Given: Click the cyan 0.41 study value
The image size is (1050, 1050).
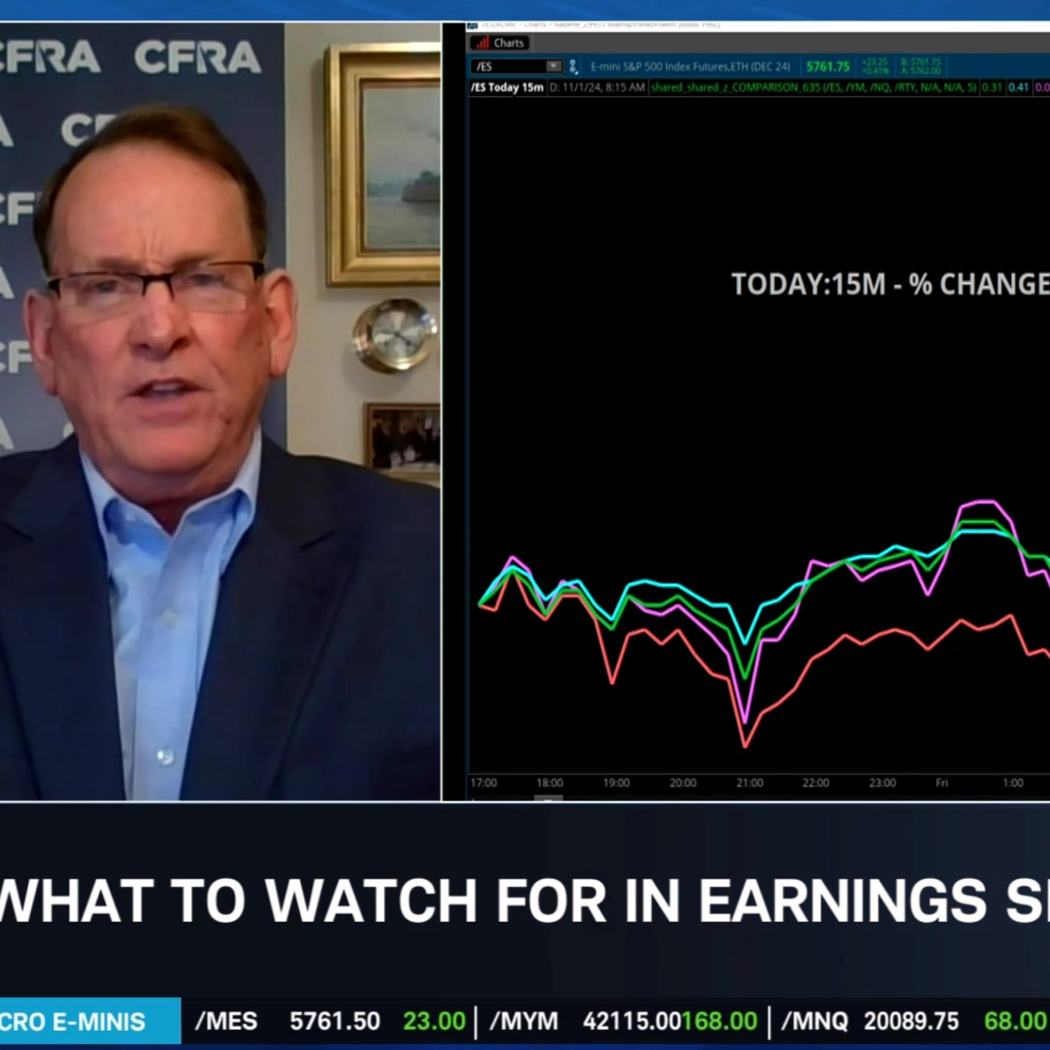Looking at the screenshot, I should coord(1018,87).
